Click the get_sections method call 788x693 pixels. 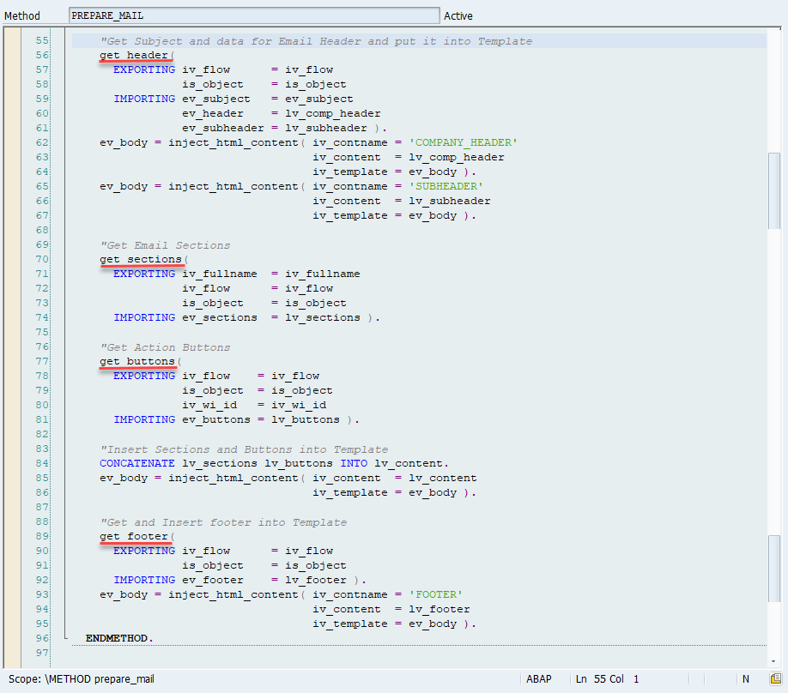pyautogui.click(x=141, y=259)
